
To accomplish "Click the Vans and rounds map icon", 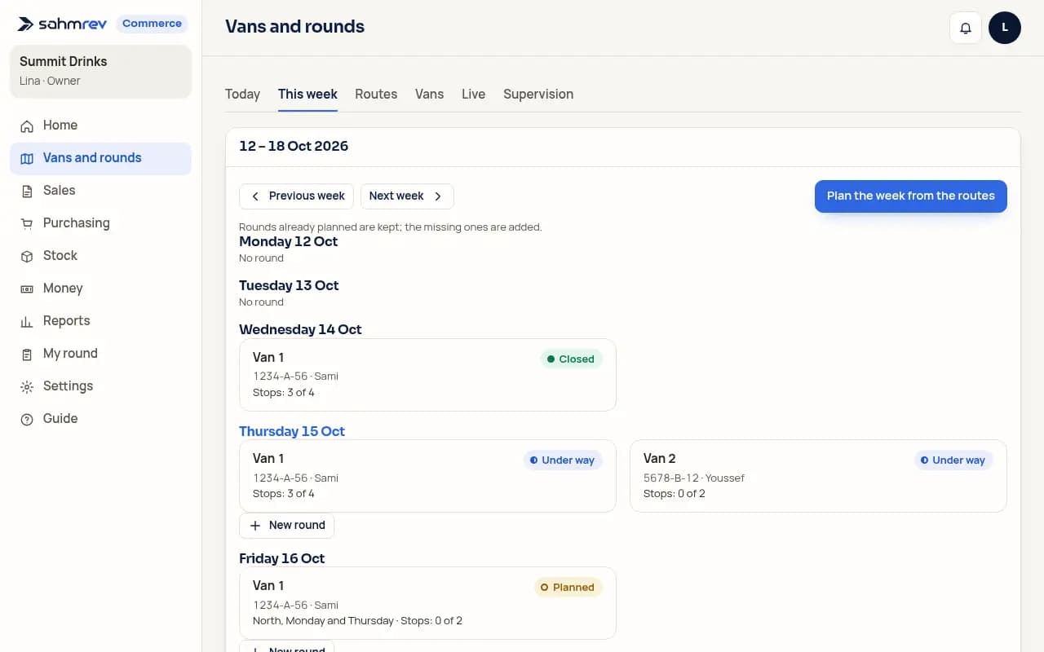I will tap(27, 158).
